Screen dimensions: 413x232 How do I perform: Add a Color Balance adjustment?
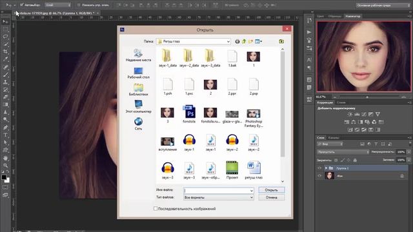pyautogui.click(x=354, y=122)
